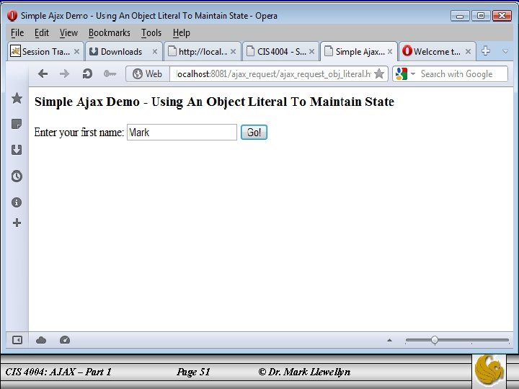Open the Help menu
The image size is (519, 389).
(x=182, y=32)
